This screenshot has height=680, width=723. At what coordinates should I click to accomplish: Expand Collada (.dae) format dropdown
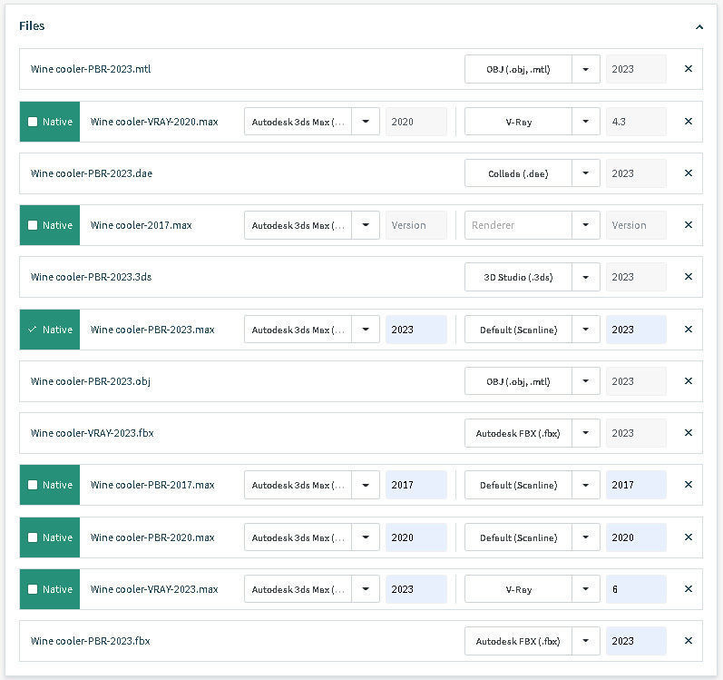(586, 173)
